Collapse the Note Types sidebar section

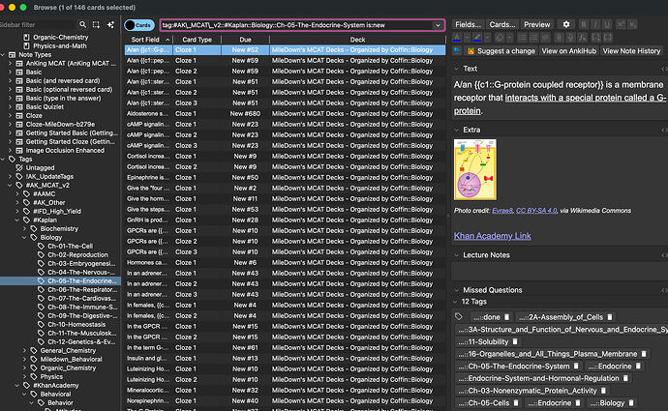point(3,54)
